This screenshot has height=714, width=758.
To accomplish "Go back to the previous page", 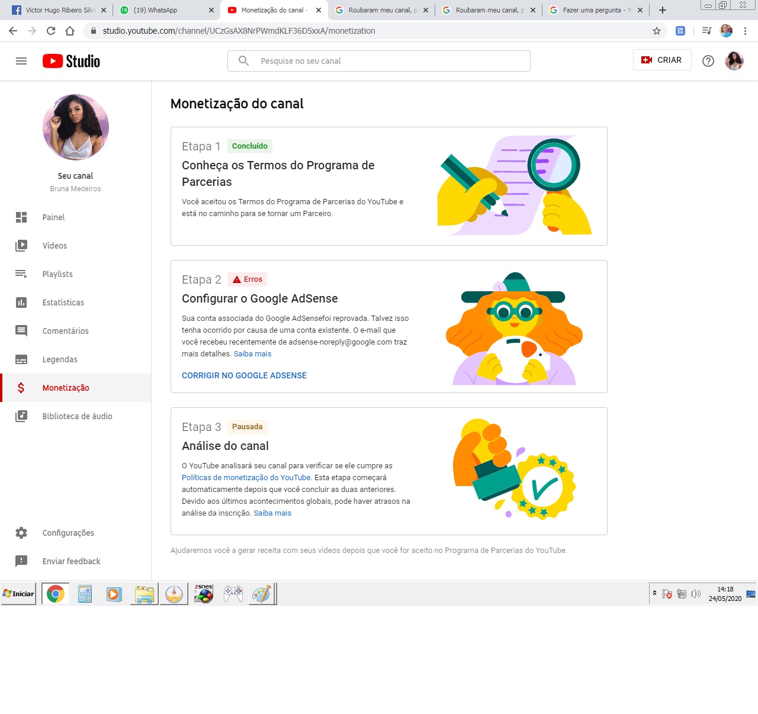I will (x=13, y=31).
